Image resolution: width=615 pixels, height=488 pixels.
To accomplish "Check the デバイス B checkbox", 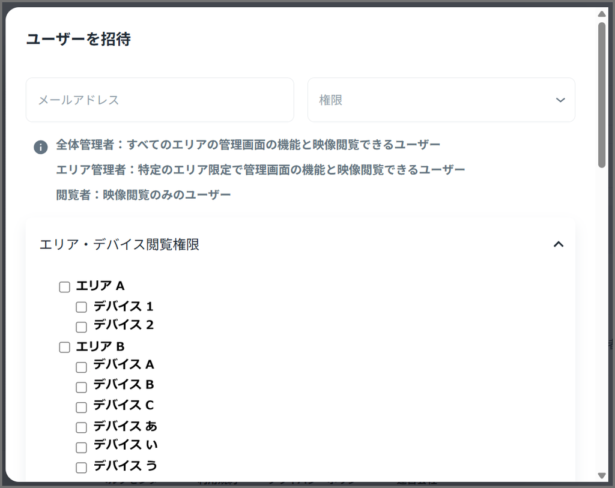I will pos(81,387).
